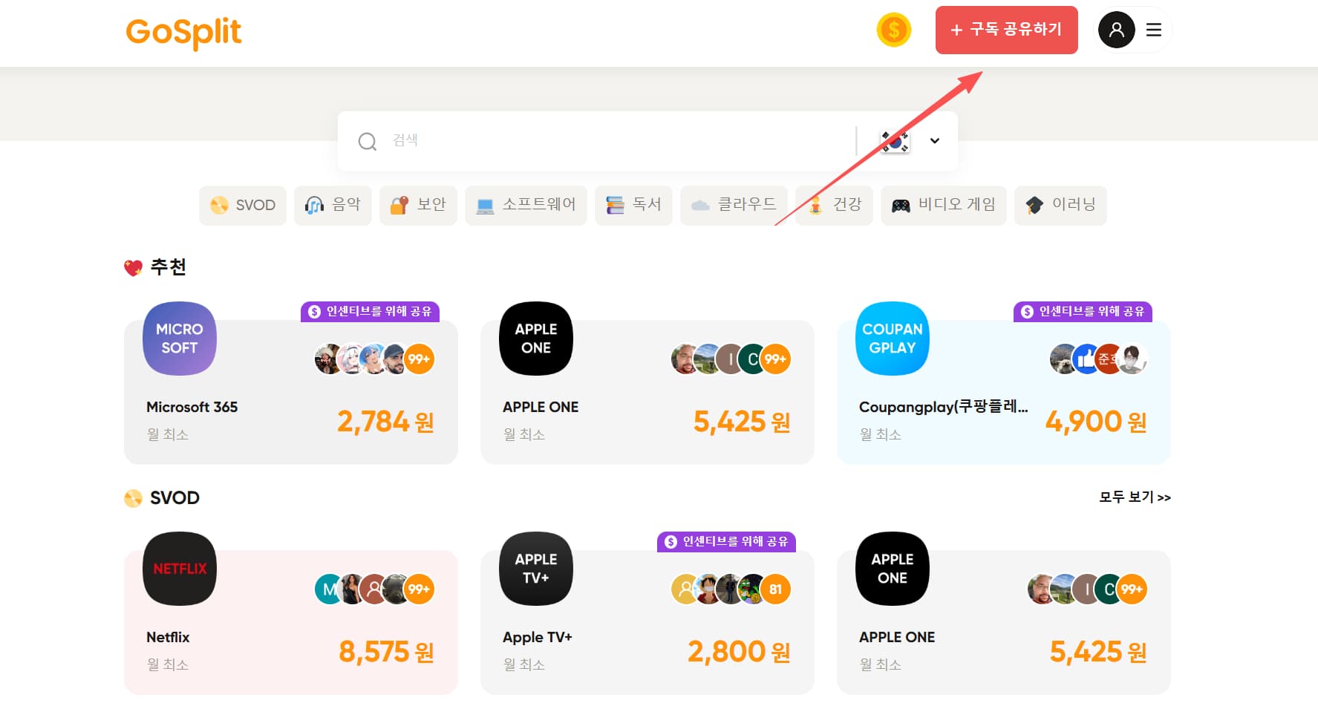Click the Apple TV+ app icon
This screenshot has width=1318, height=709.
(536, 569)
